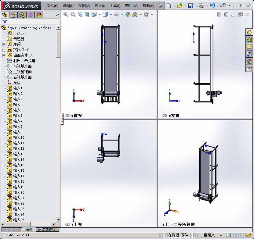Open the 文件(F) menu
This screenshot has height=239, width=254.
tap(52, 6)
